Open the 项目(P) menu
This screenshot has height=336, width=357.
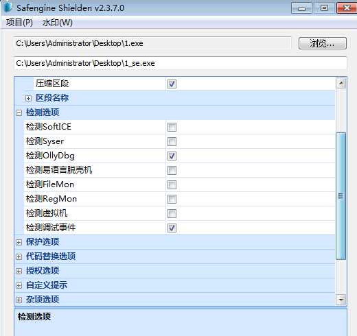pyautogui.click(x=19, y=23)
